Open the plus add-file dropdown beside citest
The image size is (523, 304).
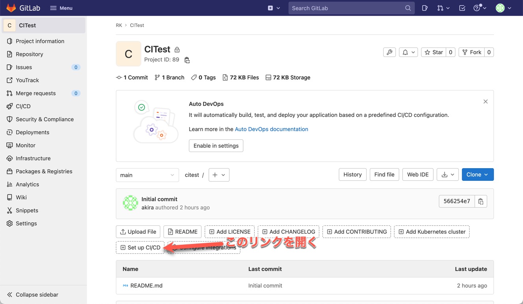219,175
